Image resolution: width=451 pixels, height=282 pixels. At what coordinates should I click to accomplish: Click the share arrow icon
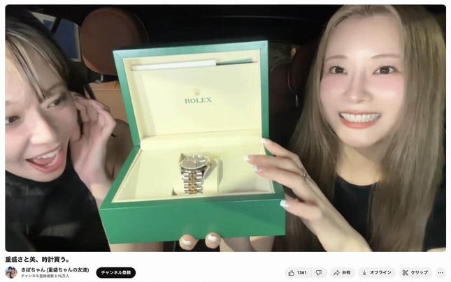pyautogui.click(x=336, y=273)
